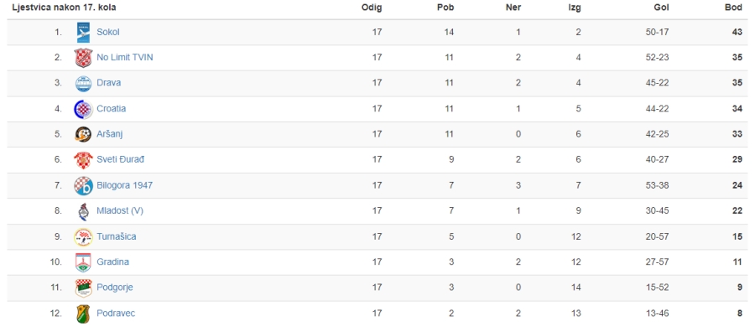This screenshot has width=755, height=326.
Task: Click the Croatia club crest icon
Action: 83,109
